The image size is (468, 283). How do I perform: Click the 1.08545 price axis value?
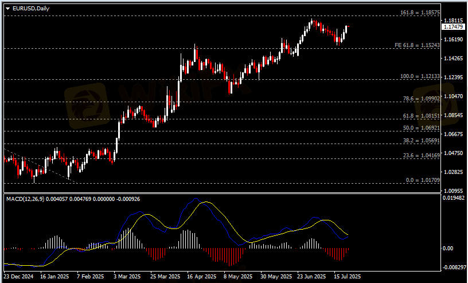[x=453, y=115]
